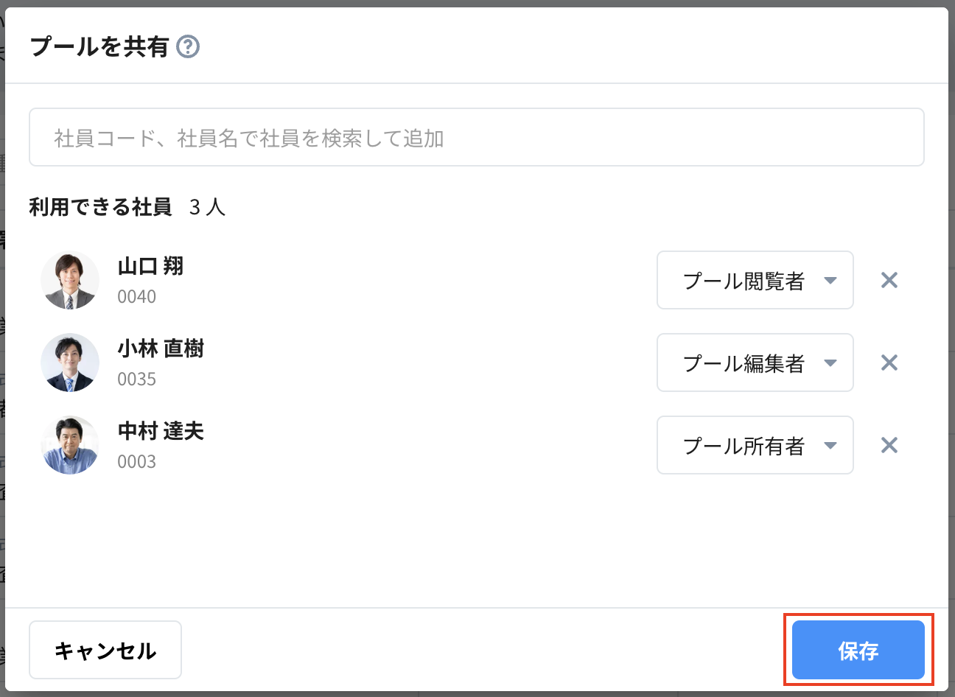Expand the プール所有者 role dropdown
This screenshot has width=955, height=697.
tap(755, 445)
